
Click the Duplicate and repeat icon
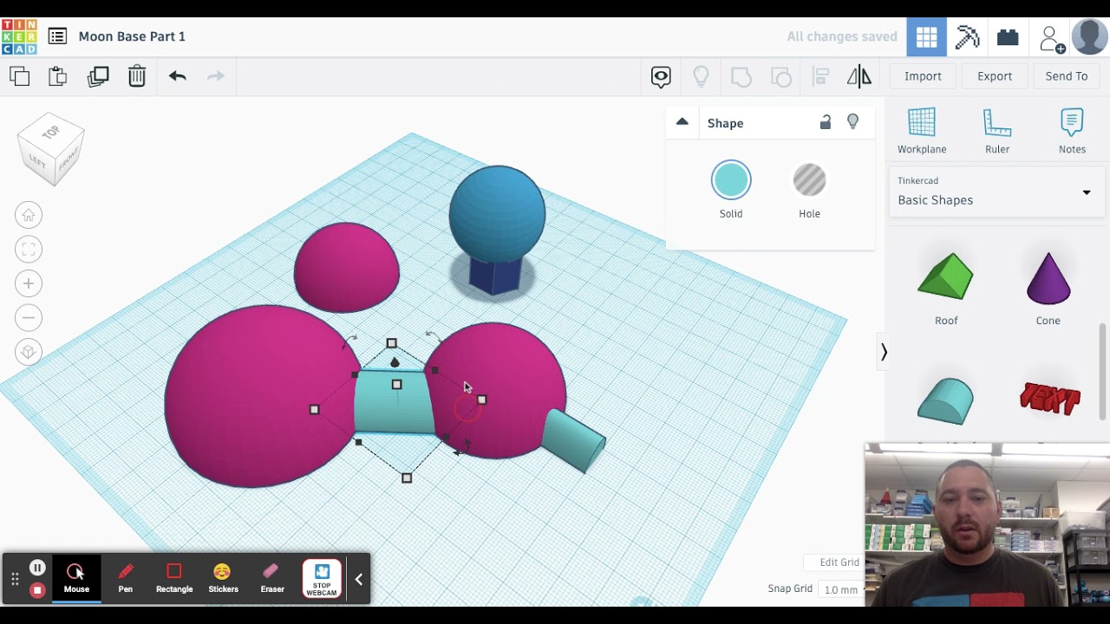coord(98,76)
